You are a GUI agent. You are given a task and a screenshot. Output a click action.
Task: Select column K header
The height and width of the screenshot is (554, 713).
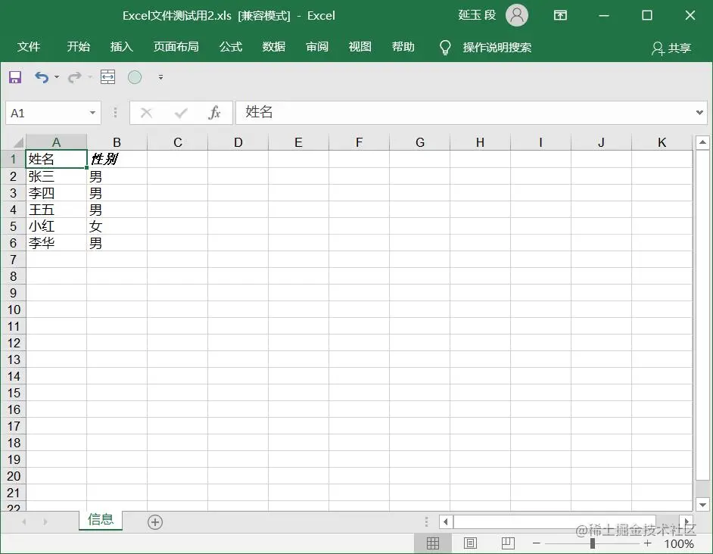pyautogui.click(x=662, y=142)
